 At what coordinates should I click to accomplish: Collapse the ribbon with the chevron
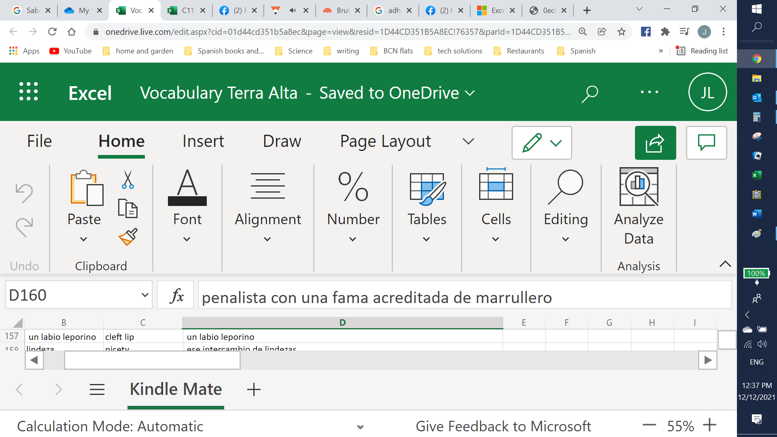pos(725,264)
